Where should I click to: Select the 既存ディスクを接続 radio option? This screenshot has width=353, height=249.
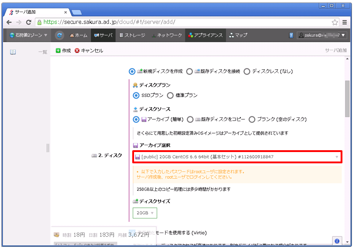pyautogui.click(x=189, y=71)
